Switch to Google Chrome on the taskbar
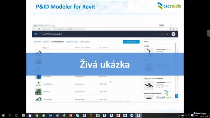 pos(37,115)
